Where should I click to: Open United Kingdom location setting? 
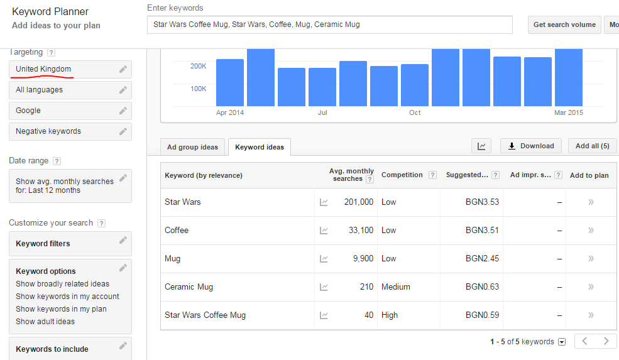70,70
